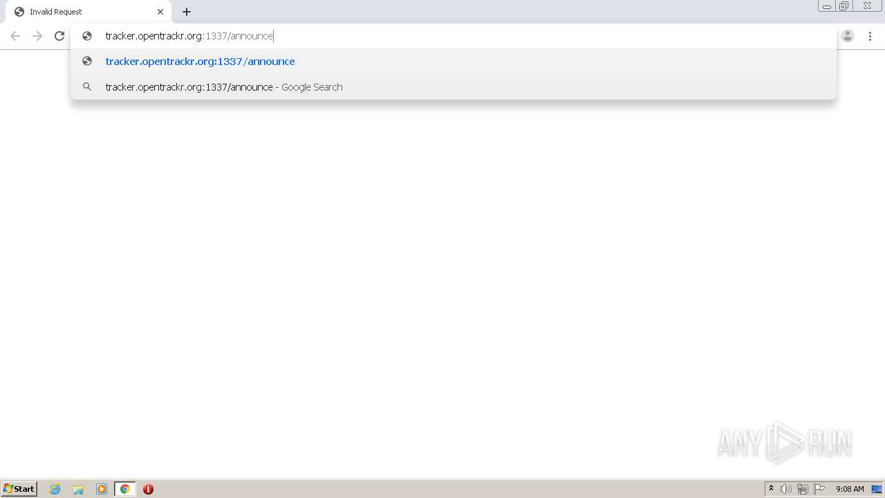Show hidden tray icons arrow
Image resolution: width=885 pixels, height=498 pixels.
[771, 489]
